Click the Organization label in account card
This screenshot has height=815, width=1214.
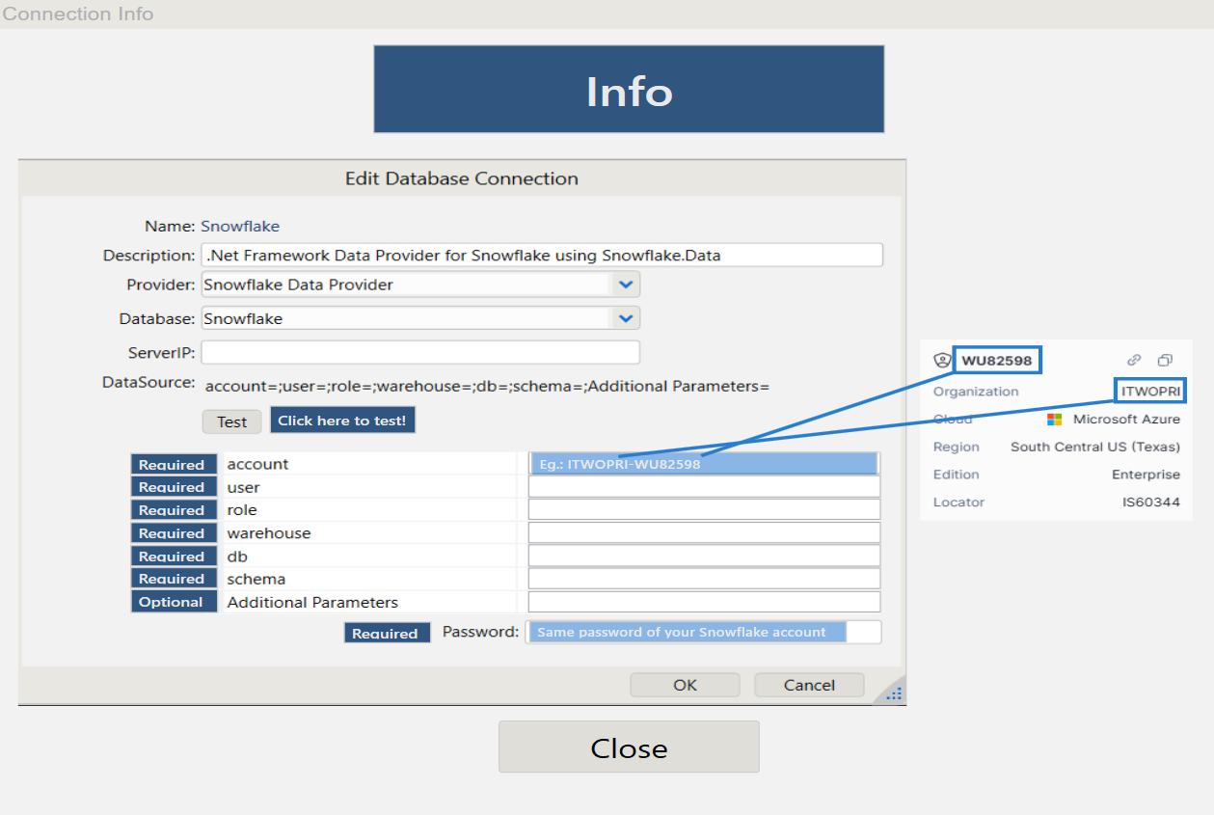[x=976, y=392]
